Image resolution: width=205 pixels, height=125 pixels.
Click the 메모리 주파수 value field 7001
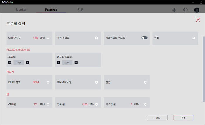click(x=67, y=62)
